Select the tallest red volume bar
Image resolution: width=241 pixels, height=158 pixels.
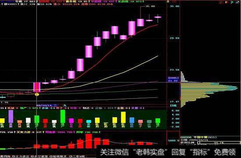point(89,141)
